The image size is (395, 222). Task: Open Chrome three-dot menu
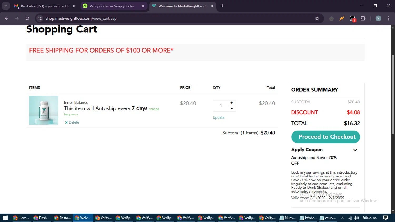point(389,18)
